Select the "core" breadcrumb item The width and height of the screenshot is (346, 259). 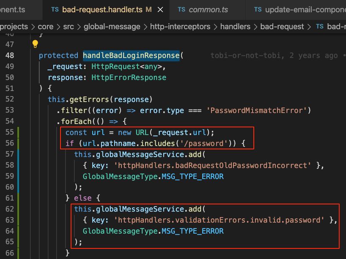click(46, 26)
